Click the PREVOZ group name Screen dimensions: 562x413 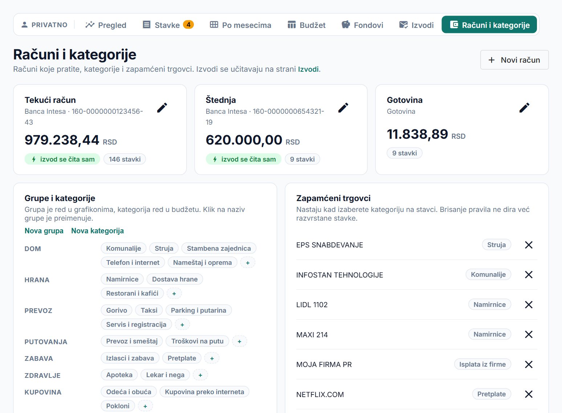click(38, 311)
